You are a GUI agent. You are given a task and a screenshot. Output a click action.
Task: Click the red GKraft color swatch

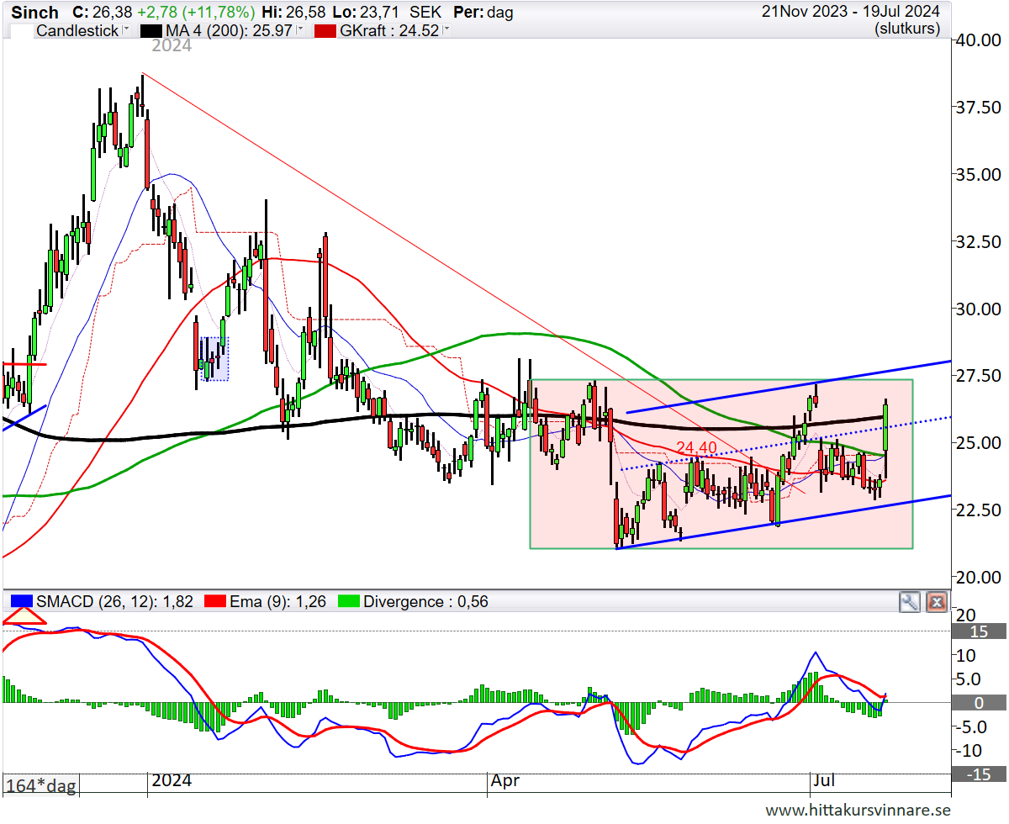[x=325, y=30]
